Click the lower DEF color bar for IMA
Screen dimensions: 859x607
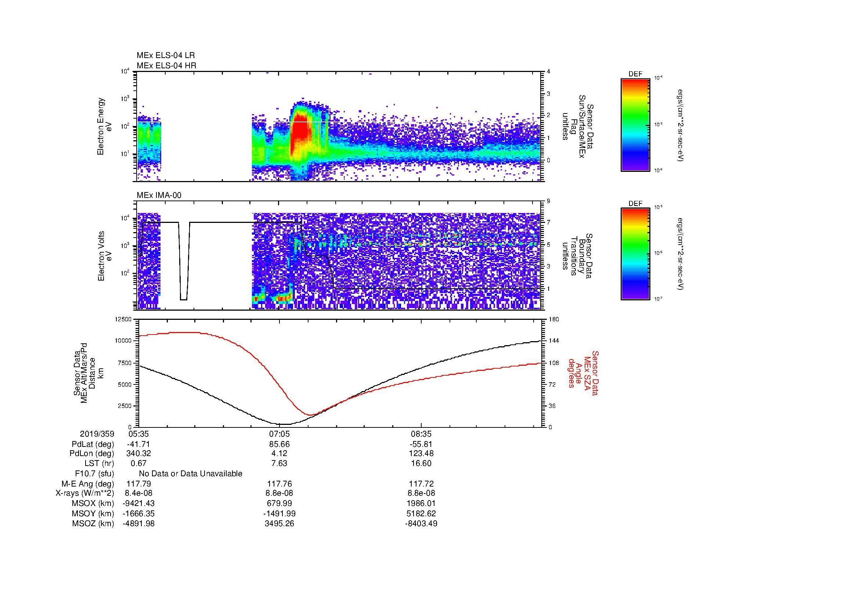coord(635,254)
